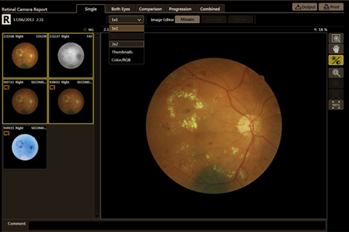Image resolution: width=349 pixels, height=232 pixels.
Task: Click the 100% zoom icon
Action: (336, 105)
